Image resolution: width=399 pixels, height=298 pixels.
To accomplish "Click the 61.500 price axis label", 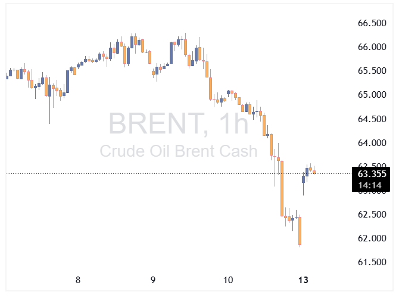I will (x=372, y=262).
